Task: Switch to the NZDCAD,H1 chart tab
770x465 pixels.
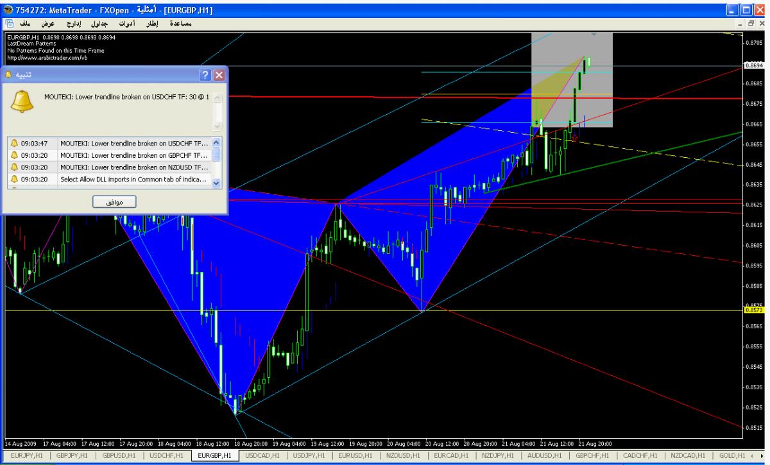Action: coord(687,455)
